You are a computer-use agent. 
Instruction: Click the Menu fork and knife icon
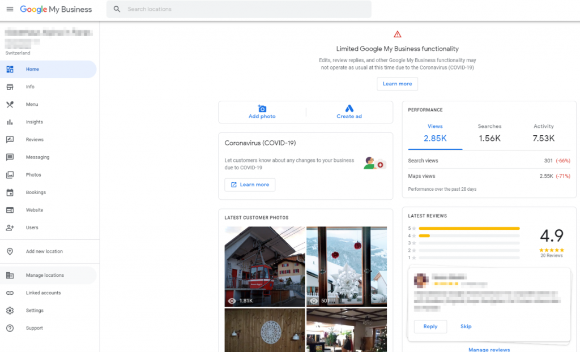coord(10,105)
